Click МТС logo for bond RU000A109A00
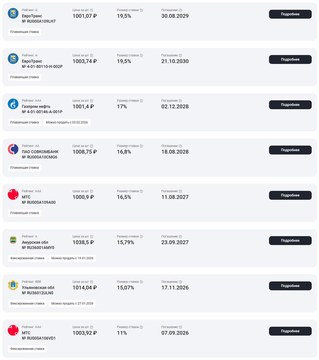 coord(13,195)
